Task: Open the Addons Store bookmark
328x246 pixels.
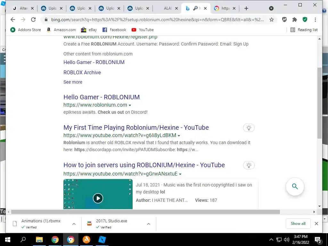Action: point(26,30)
